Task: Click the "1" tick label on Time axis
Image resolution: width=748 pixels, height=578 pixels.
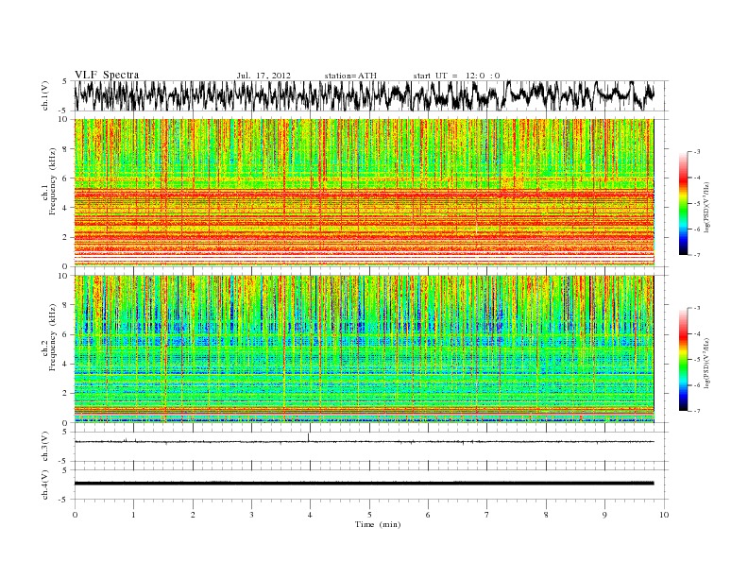Action: pos(133,515)
